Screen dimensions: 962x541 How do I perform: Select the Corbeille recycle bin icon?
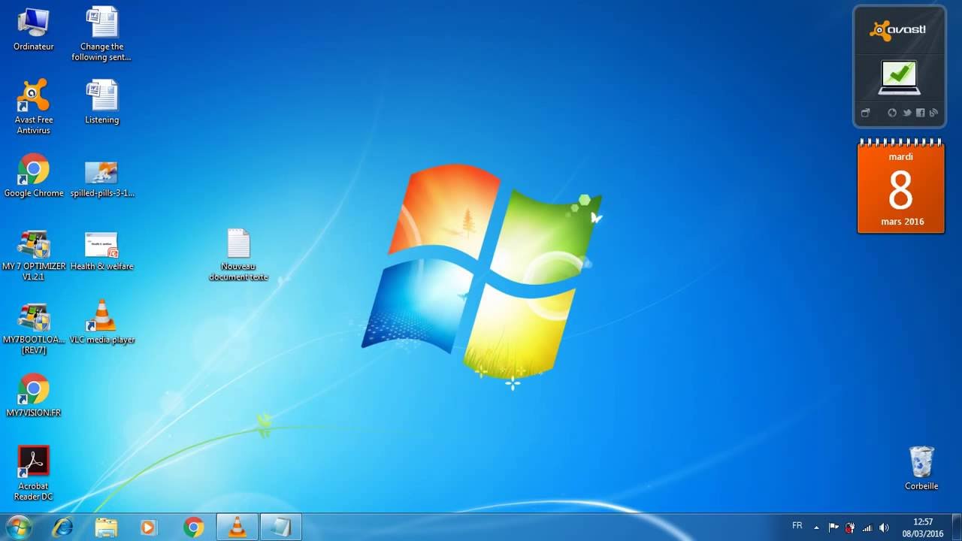[x=921, y=468]
